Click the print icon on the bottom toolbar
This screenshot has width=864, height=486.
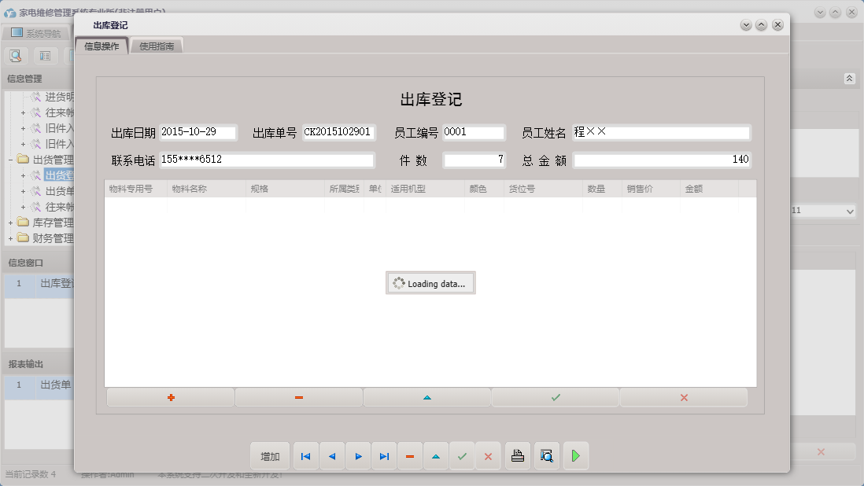pos(517,455)
